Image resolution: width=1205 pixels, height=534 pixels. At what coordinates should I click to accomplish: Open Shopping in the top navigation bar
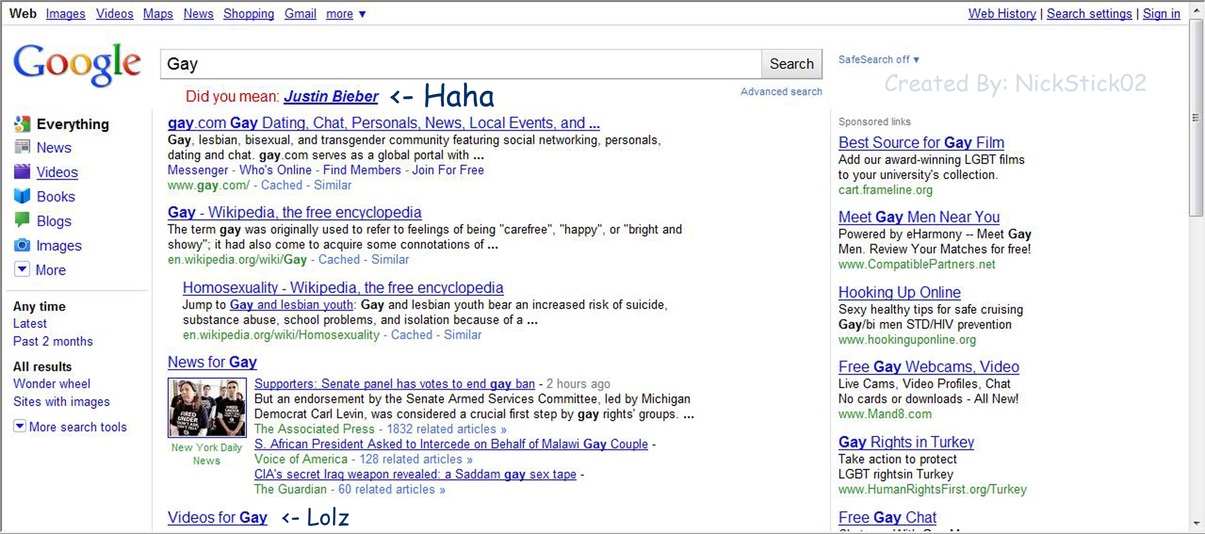coord(248,14)
